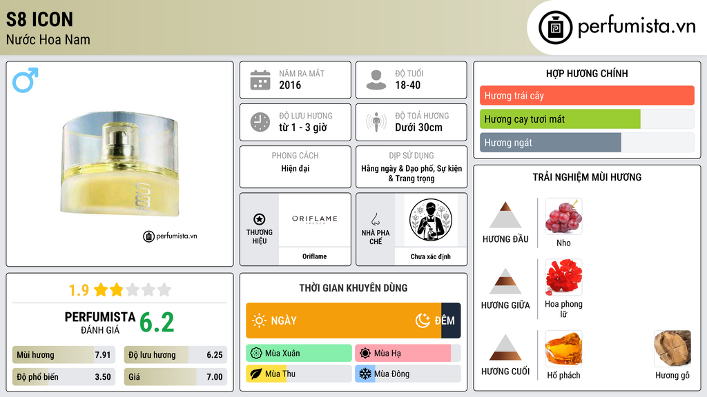This screenshot has width=707, height=397.
Task: Click the green 6.2 Perfumista score
Action: [157, 323]
